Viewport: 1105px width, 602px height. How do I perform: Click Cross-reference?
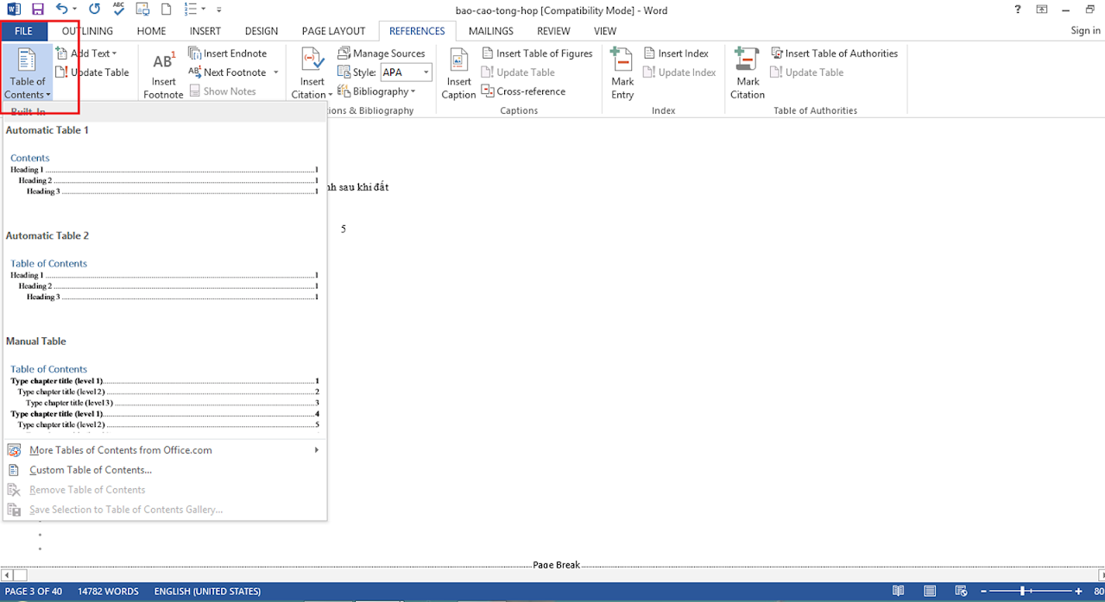click(523, 91)
